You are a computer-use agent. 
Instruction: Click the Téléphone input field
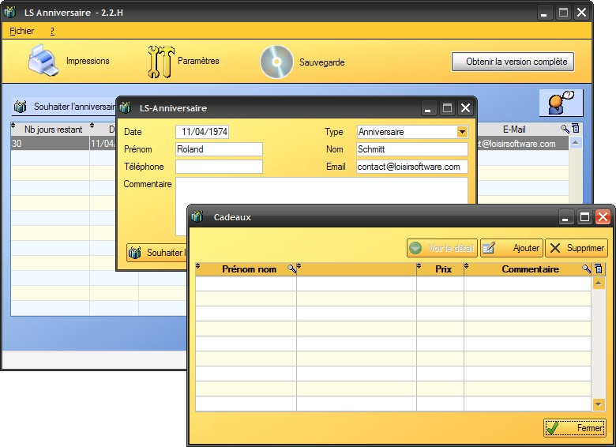[219, 167]
